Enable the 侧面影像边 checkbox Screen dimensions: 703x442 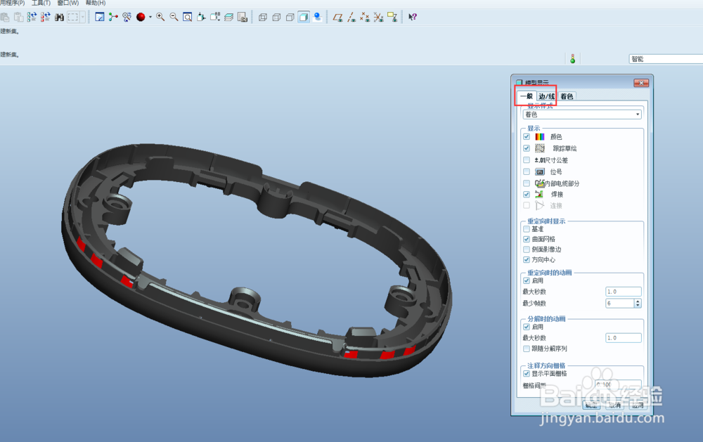527,249
